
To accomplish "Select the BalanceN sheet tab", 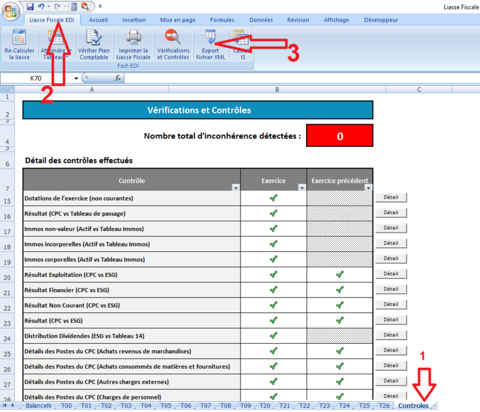I will tap(38, 406).
